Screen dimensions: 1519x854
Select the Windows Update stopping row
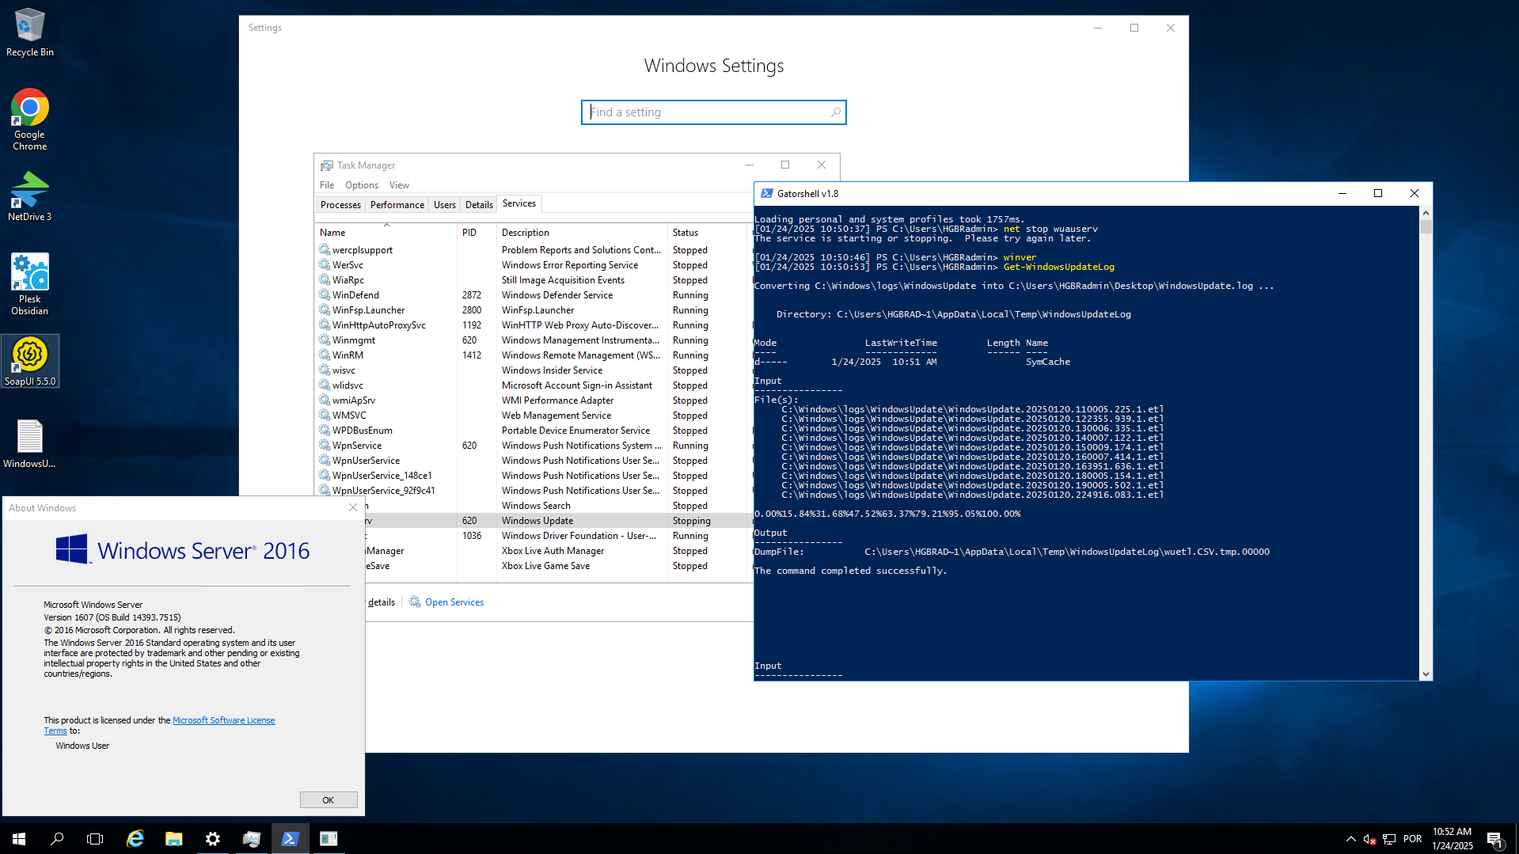tap(559, 521)
